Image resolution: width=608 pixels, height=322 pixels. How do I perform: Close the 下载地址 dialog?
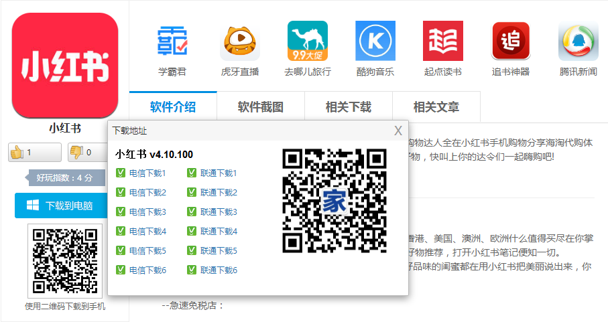tap(398, 131)
